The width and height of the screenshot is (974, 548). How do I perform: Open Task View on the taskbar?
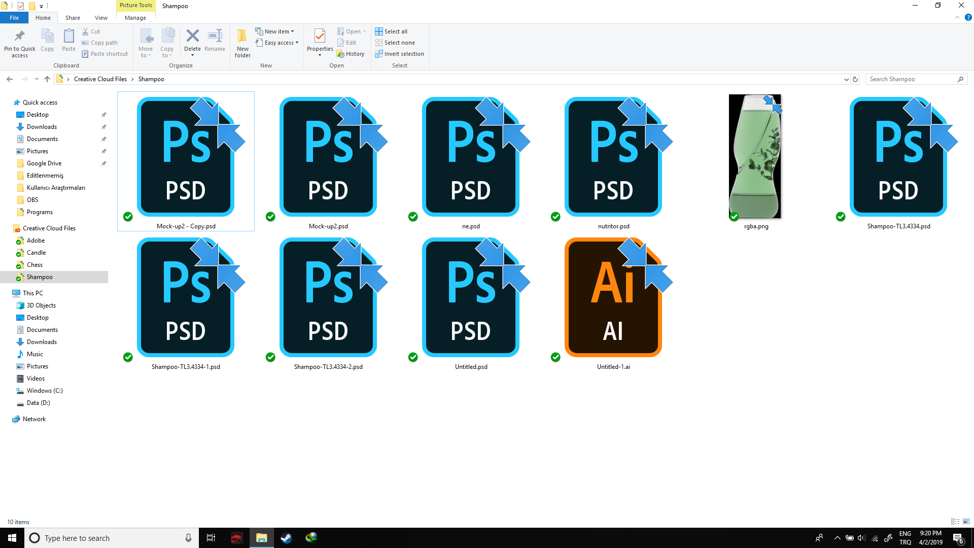211,538
